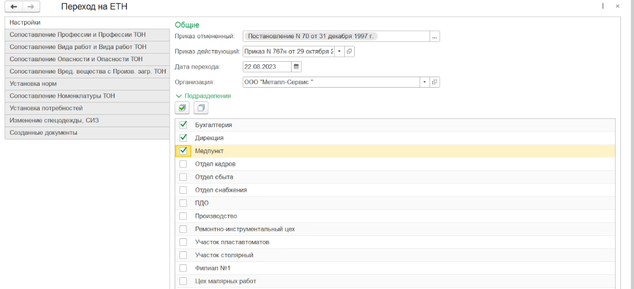Select the ПДО row text

click(202, 203)
